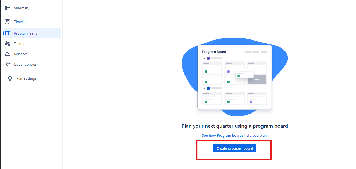Viewport: 356px width, 169px height.
Task: Click the plus tile in the illustration
Action: point(257,79)
